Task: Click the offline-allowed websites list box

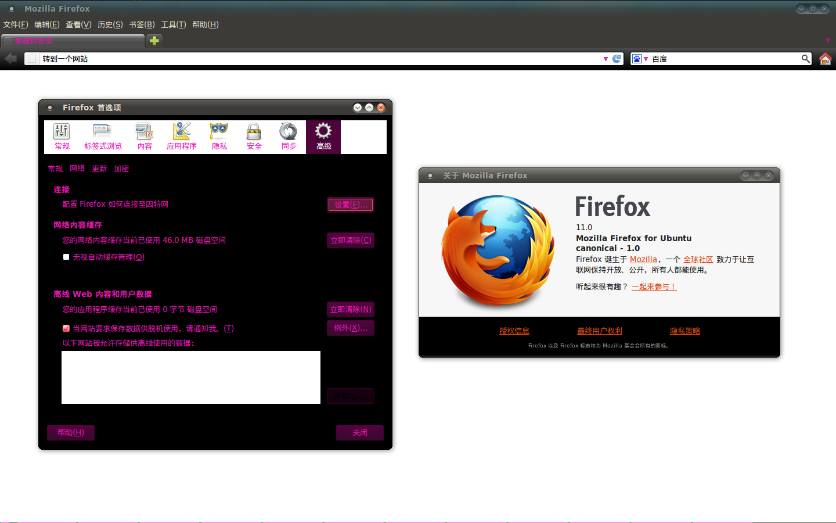Action: tap(191, 377)
